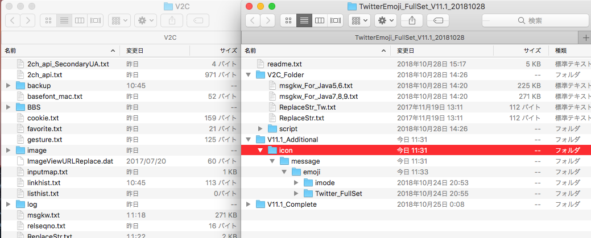The height and width of the screenshot is (238, 591).
Task: Open gear action menu in V2C window
Action: (x=146, y=20)
